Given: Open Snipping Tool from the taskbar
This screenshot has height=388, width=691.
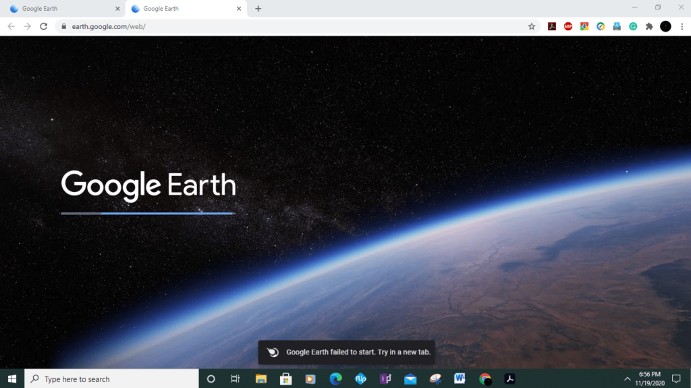Looking at the screenshot, I should (435, 379).
